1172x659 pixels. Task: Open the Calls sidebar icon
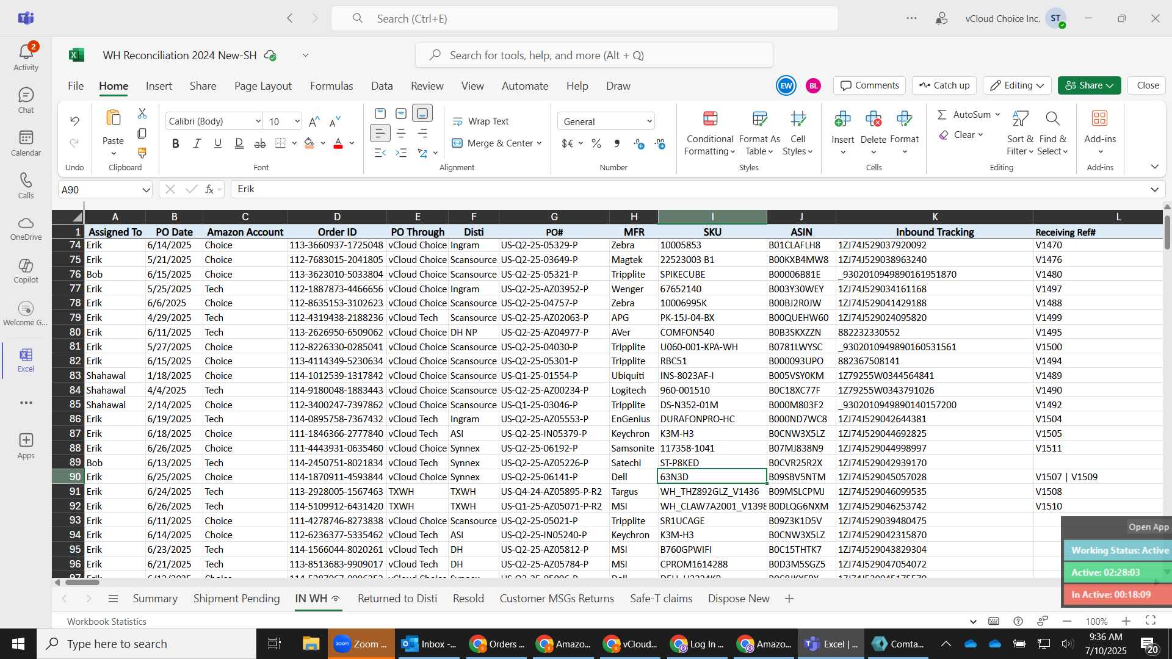click(x=26, y=186)
